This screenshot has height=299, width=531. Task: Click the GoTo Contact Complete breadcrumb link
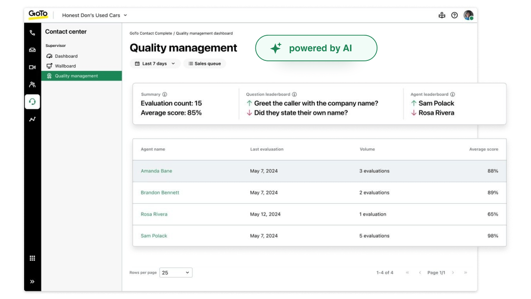pos(150,33)
